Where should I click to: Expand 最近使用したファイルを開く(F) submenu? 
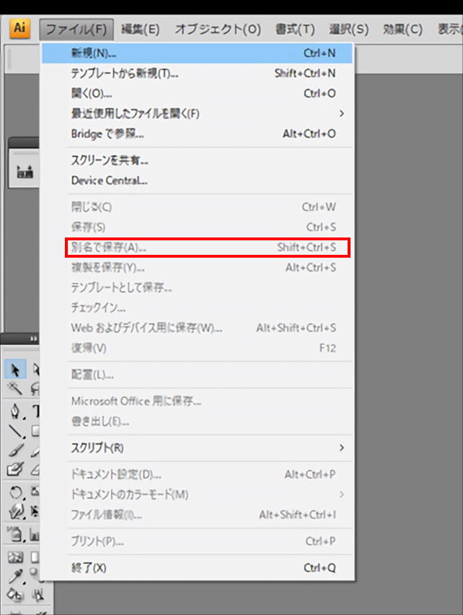click(x=197, y=114)
